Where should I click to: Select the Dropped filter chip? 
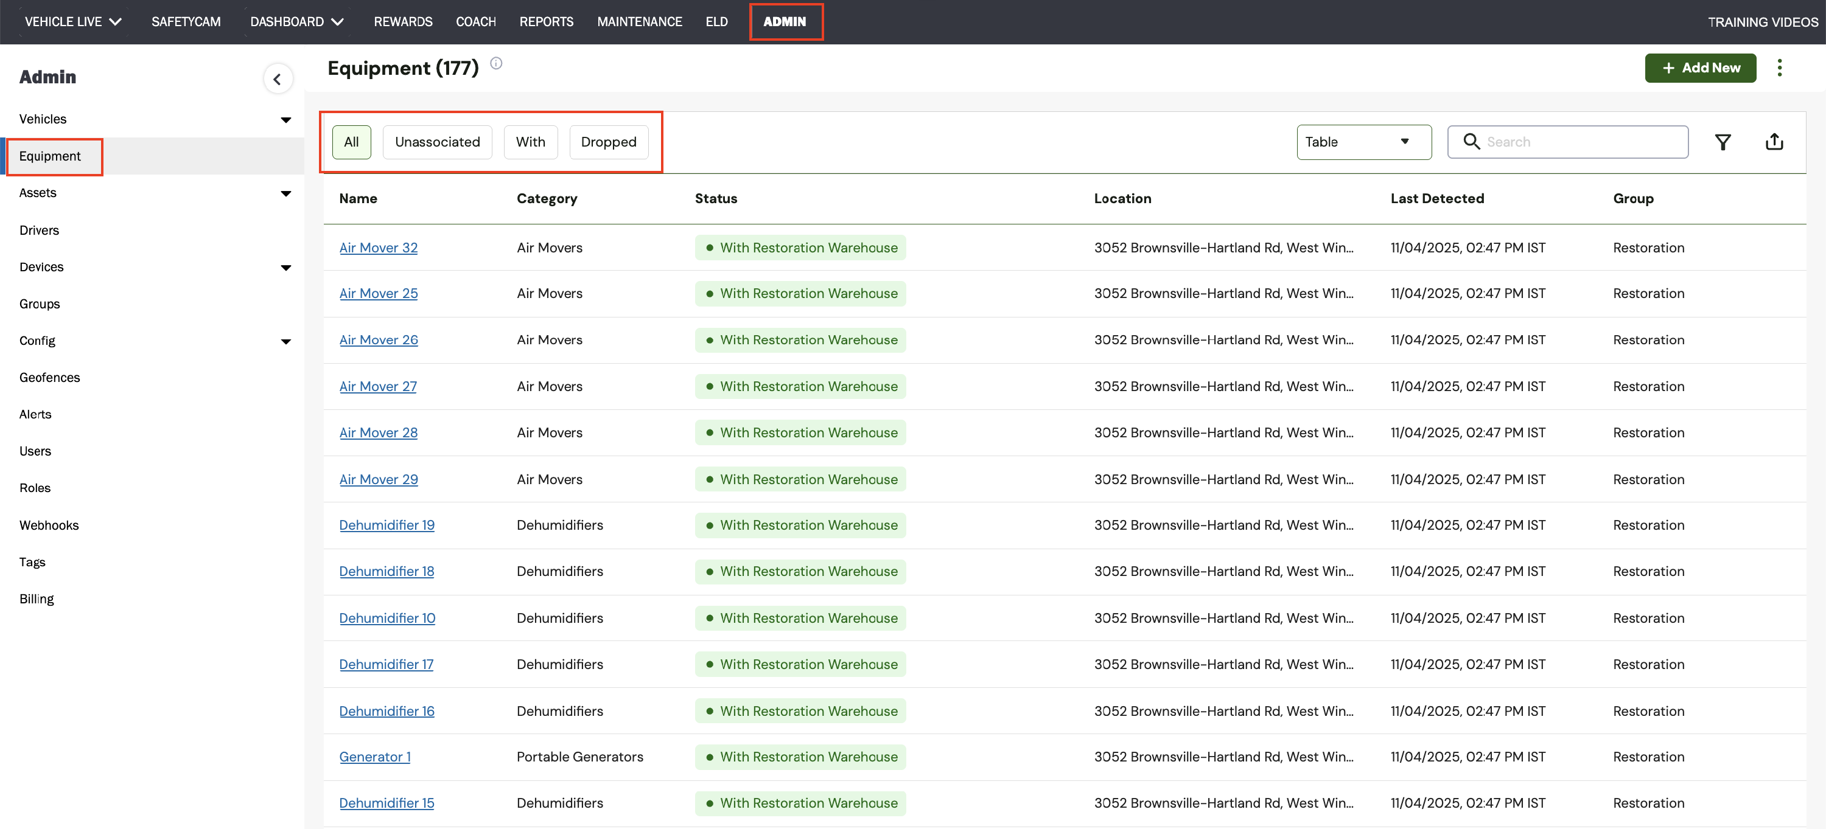coord(608,142)
